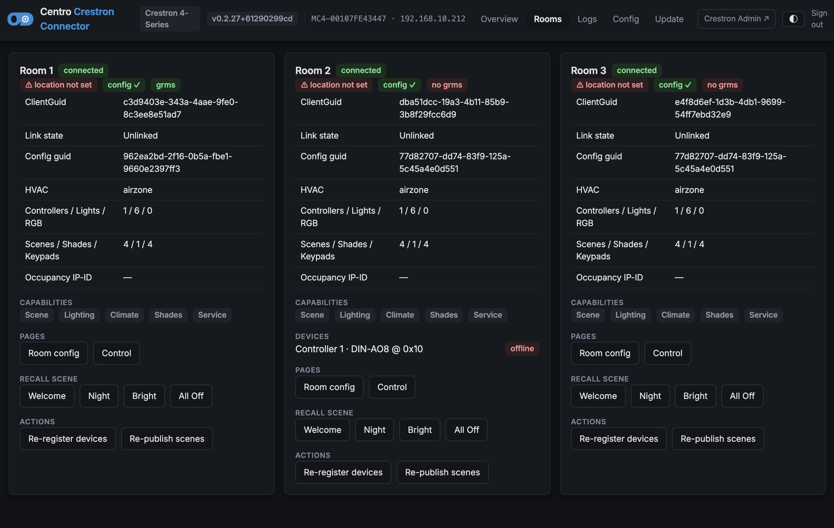Recall Night scene in Room 2
The image size is (834, 528).
375,430
